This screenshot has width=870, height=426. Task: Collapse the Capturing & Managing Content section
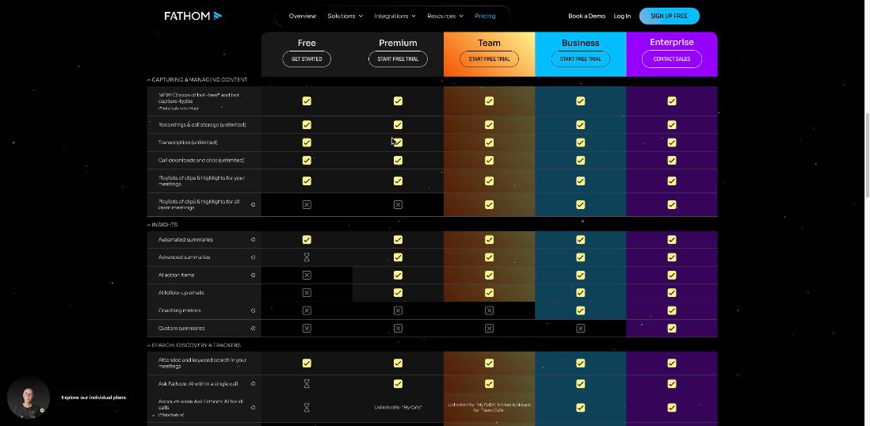point(197,80)
